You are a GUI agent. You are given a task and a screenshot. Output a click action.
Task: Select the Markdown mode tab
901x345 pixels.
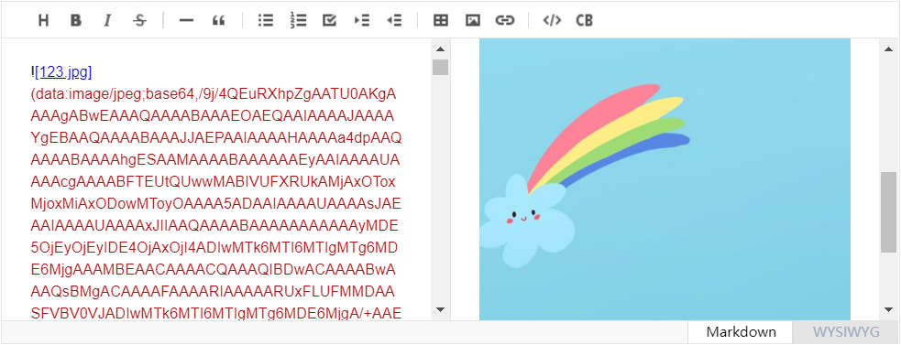[x=741, y=332]
